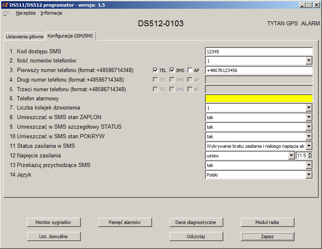This screenshot has height=249, width=322.
Task: Maximize the programator window
Action: tap(309, 5)
